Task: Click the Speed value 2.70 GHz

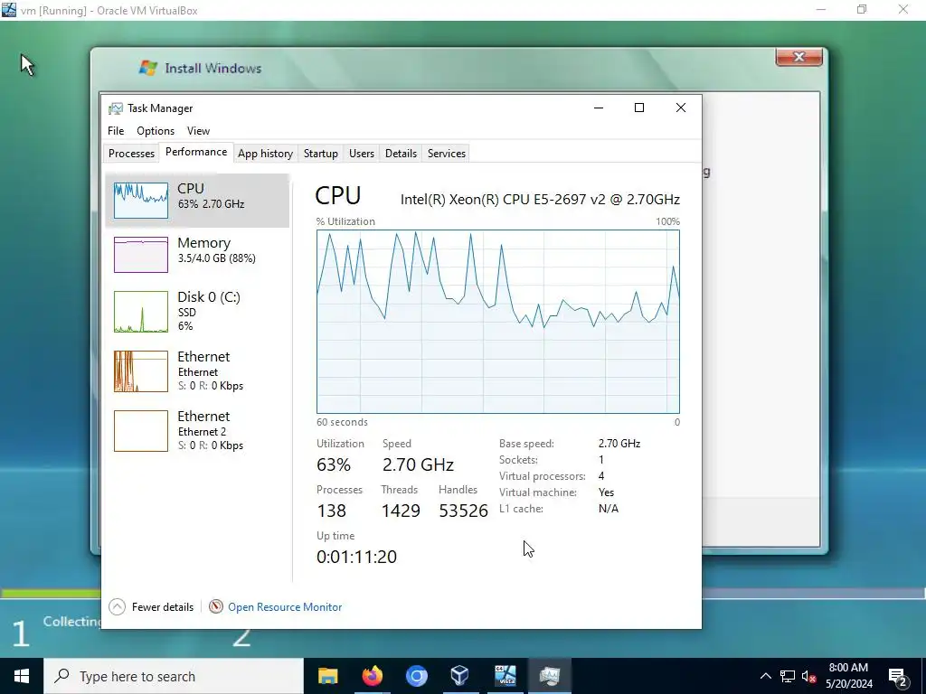Action: 418,464
